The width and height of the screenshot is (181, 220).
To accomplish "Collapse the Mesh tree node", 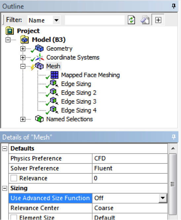I will (x=23, y=66).
